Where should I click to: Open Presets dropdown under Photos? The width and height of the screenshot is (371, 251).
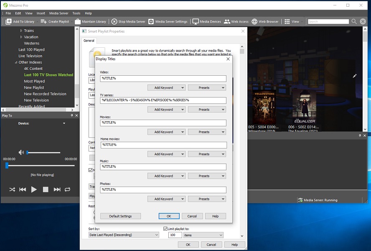coord(207,199)
